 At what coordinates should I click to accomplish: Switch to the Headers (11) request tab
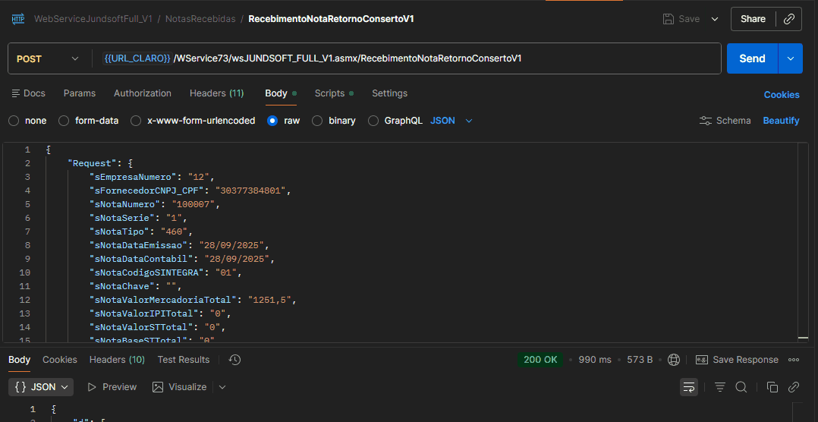pyautogui.click(x=216, y=93)
